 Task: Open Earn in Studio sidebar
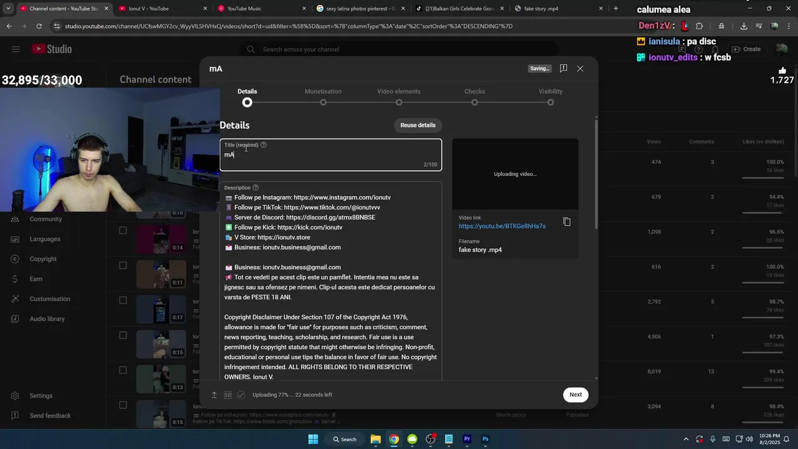pyautogui.click(x=36, y=279)
